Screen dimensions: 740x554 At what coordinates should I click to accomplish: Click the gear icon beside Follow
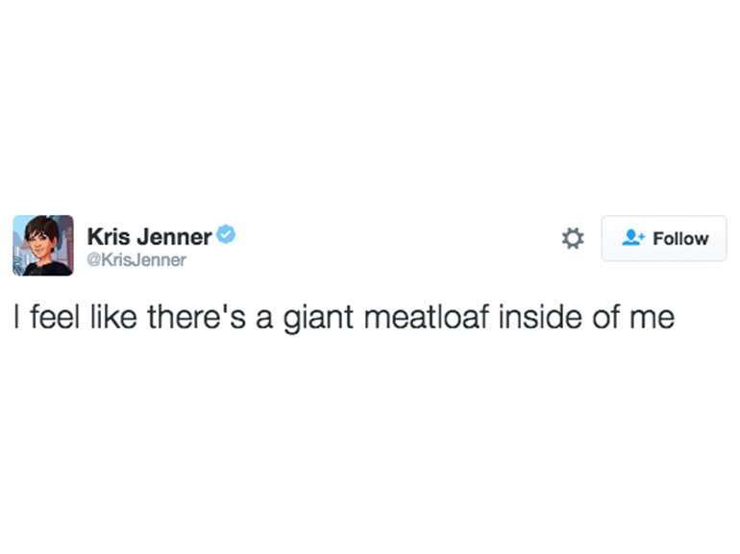573,238
